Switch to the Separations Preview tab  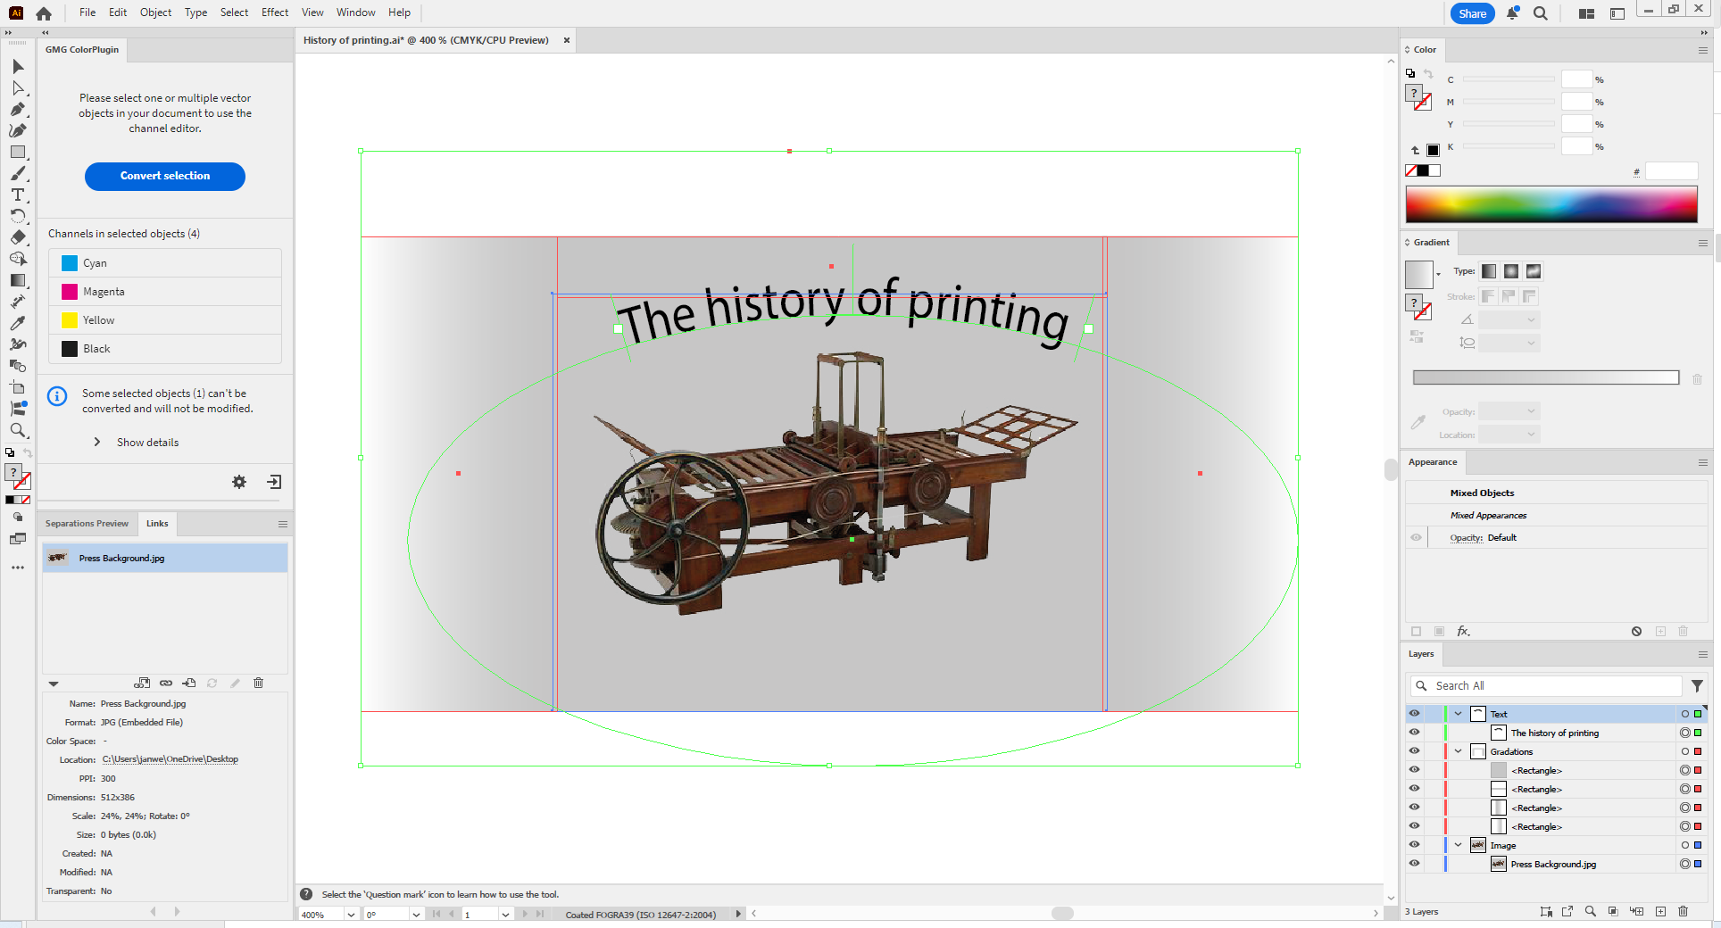pos(87,523)
